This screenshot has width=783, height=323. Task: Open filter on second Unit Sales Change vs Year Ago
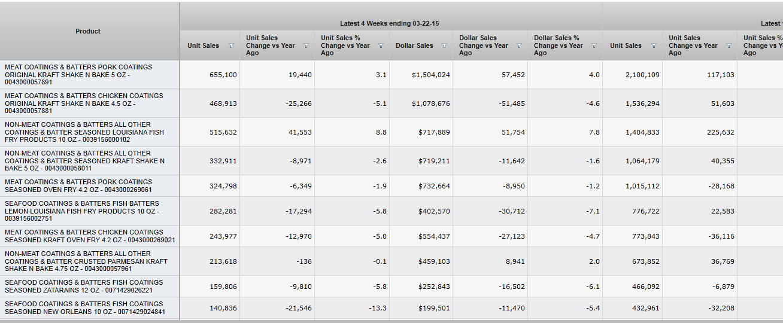(x=729, y=46)
